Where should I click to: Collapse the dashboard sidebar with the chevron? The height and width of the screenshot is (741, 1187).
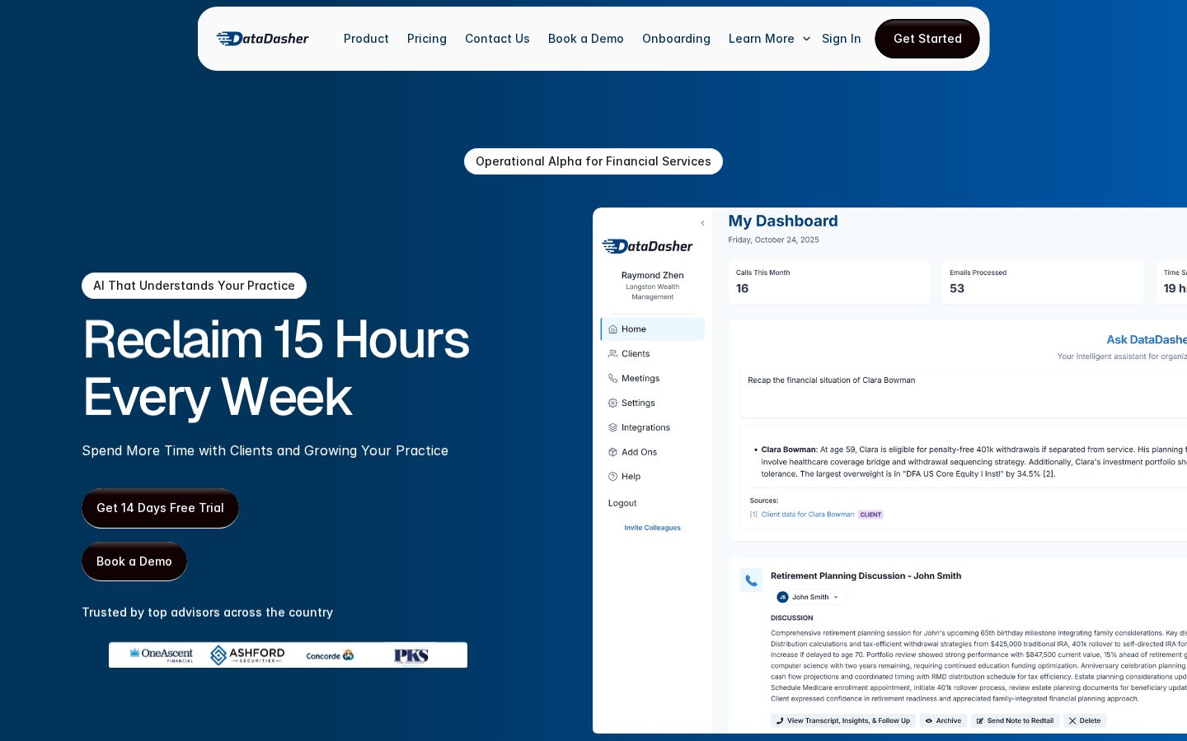pos(702,223)
